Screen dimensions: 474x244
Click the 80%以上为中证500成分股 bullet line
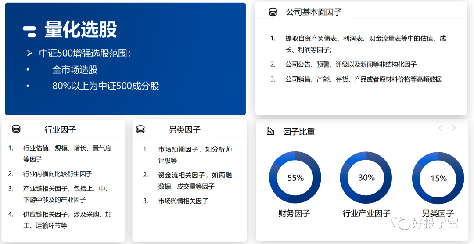pyautogui.click(x=105, y=86)
